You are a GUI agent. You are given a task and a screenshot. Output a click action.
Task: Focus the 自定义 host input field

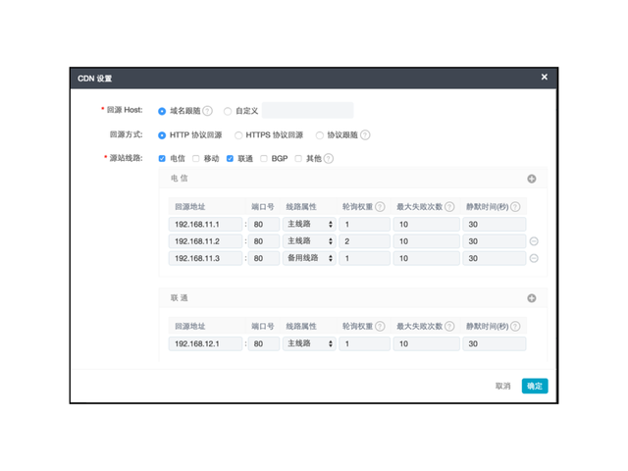307,110
